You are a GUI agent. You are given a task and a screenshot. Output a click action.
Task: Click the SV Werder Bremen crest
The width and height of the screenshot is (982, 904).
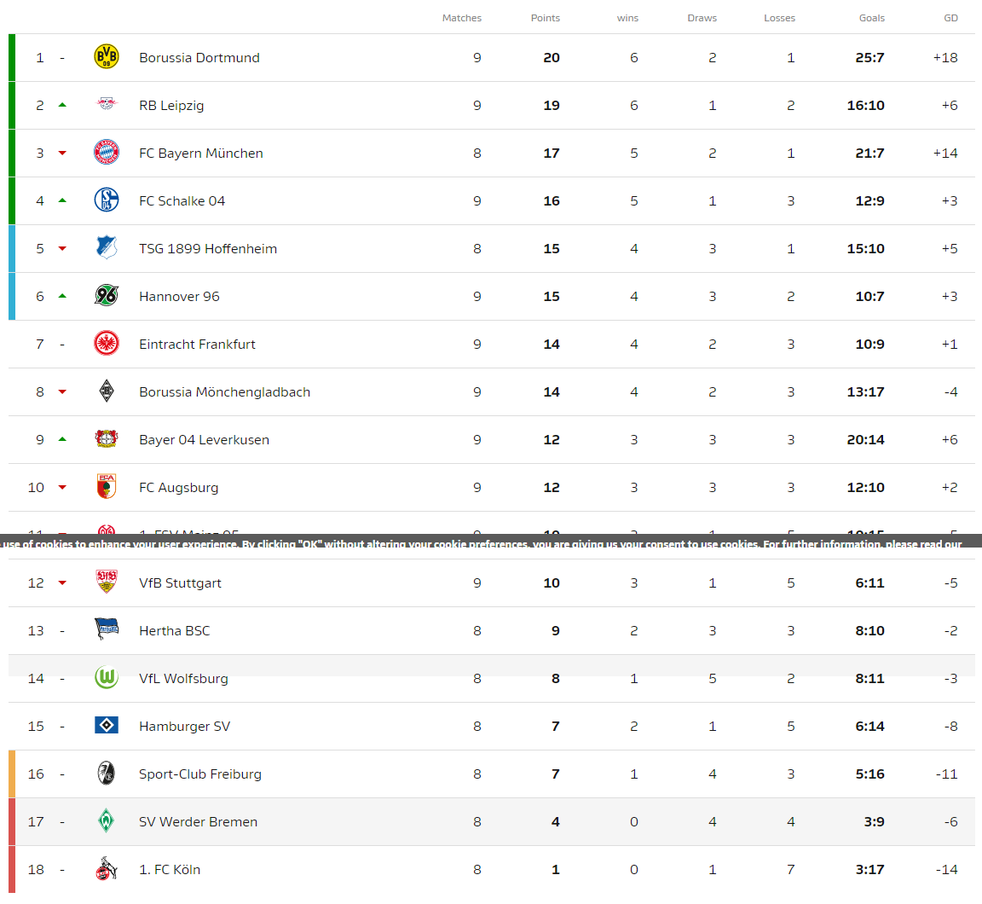click(107, 822)
